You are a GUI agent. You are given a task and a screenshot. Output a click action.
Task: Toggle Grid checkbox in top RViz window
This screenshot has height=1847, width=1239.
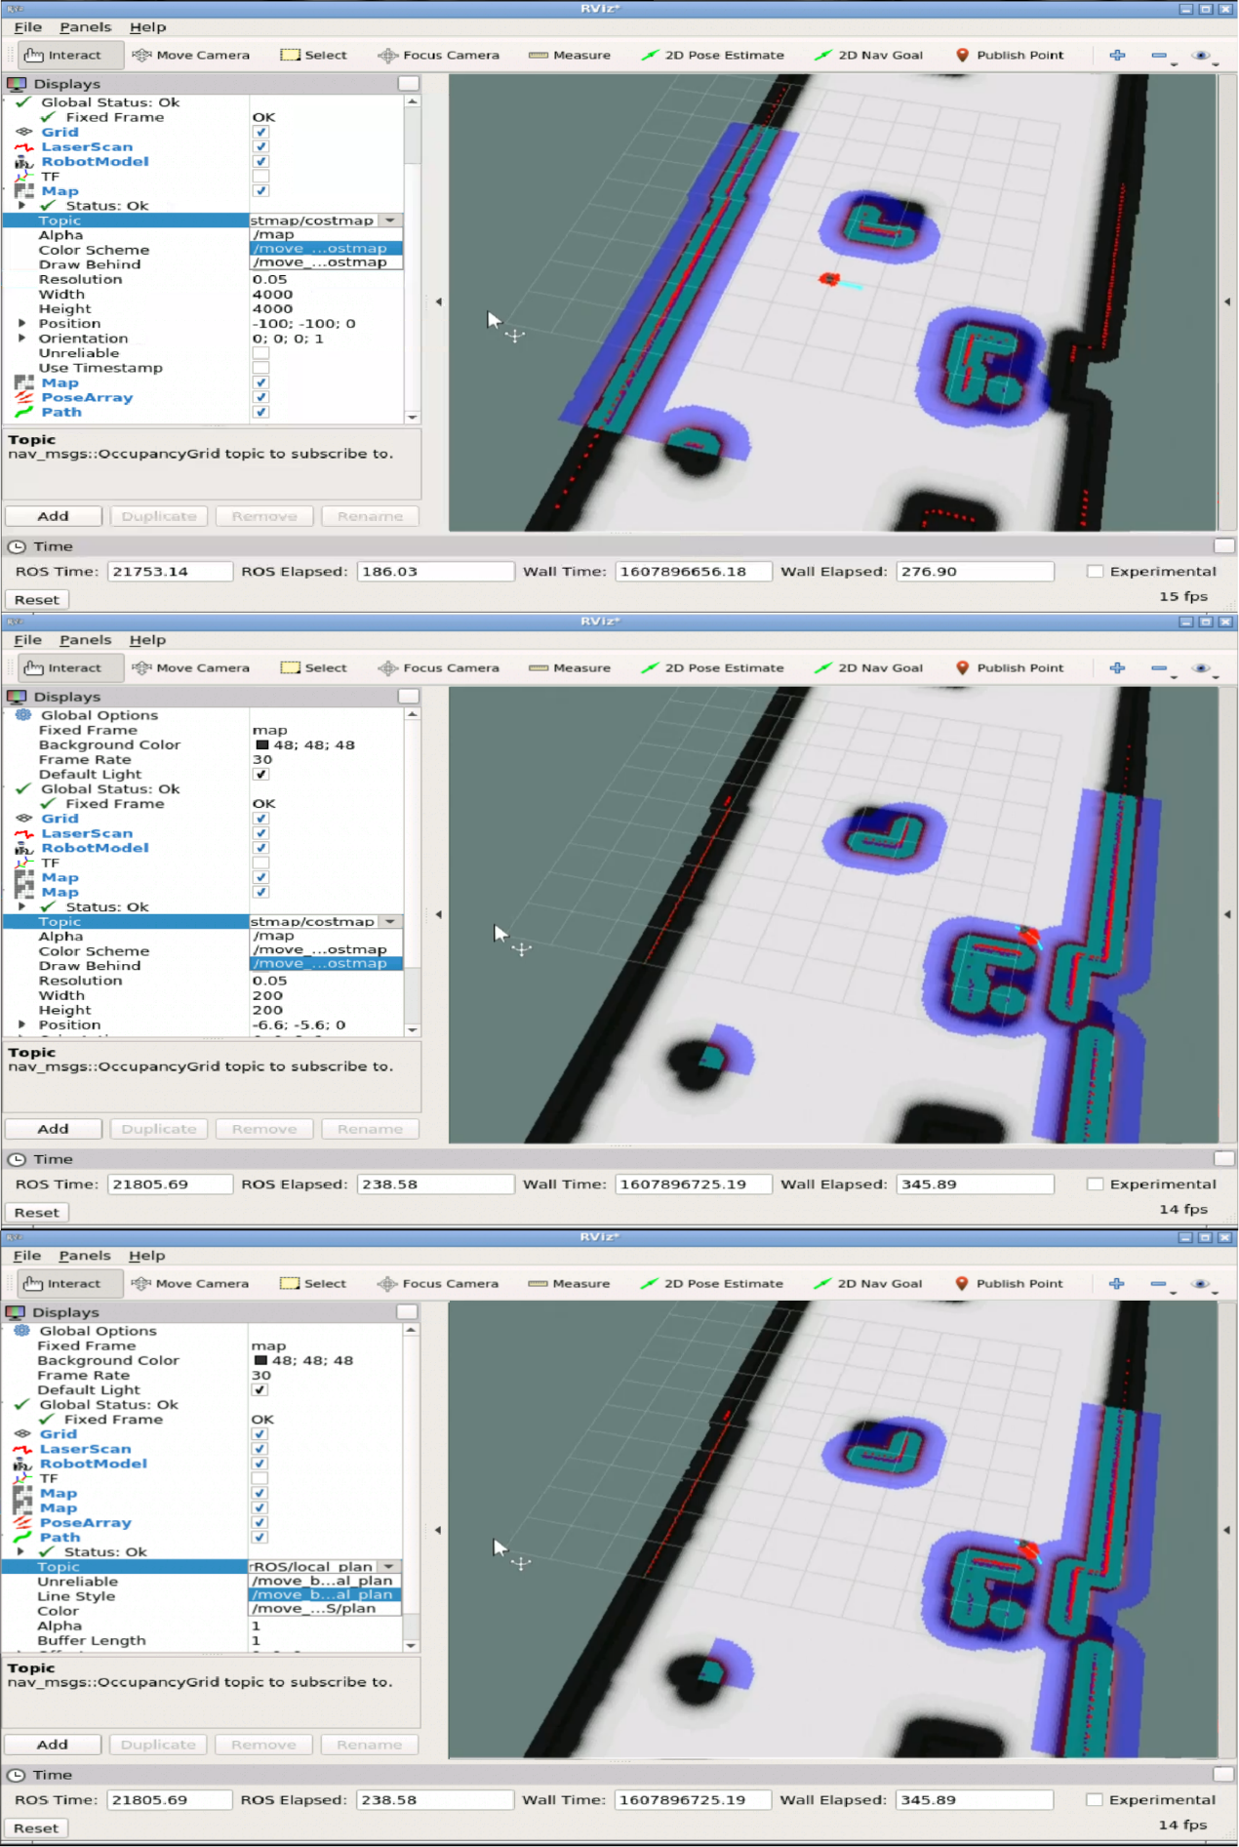260,133
